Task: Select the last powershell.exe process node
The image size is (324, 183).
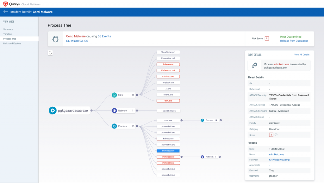Action: 168,175
